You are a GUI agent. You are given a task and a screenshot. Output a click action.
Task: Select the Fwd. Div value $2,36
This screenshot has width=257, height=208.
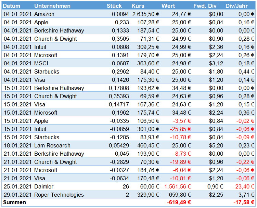pyautogui.click(x=216, y=47)
